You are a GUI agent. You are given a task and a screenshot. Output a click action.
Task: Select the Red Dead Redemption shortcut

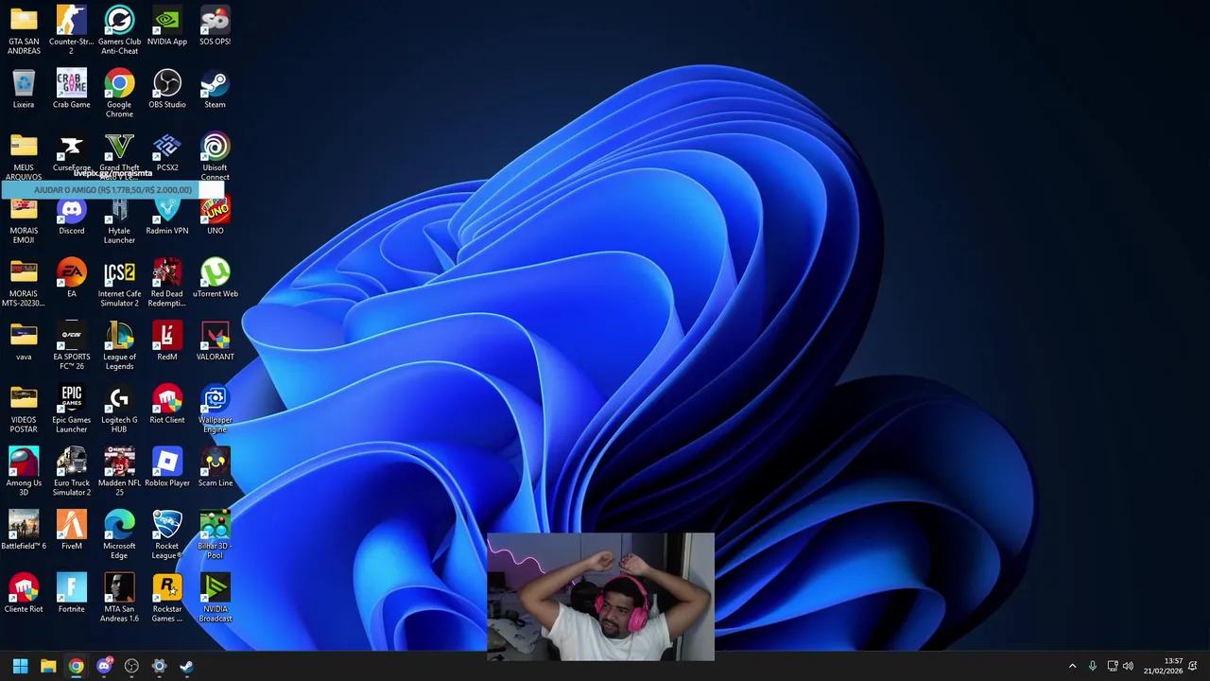(167, 283)
